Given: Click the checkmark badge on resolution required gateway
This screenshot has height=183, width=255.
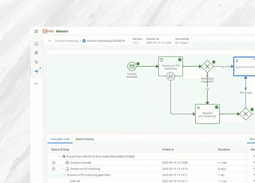Looking at the screenshot, I should click(x=214, y=62).
